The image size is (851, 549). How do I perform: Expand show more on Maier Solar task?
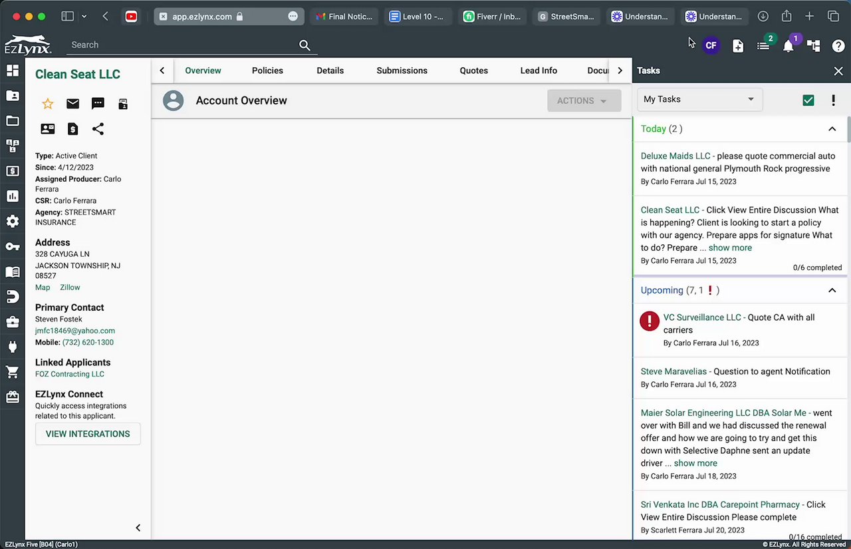(695, 463)
